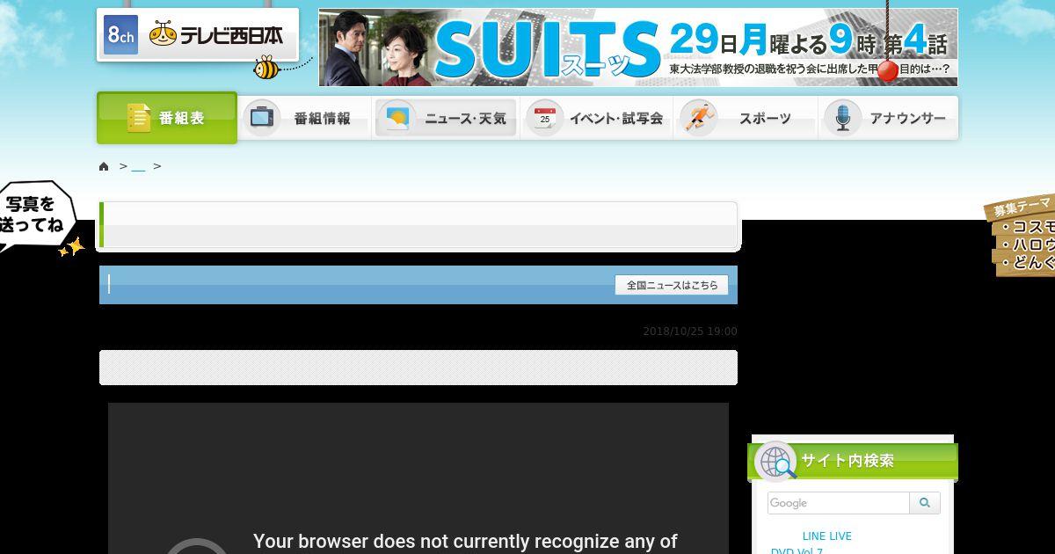Open the イベント・試写会 menu item
Screen dimensions: 1055x554
[x=598, y=118]
